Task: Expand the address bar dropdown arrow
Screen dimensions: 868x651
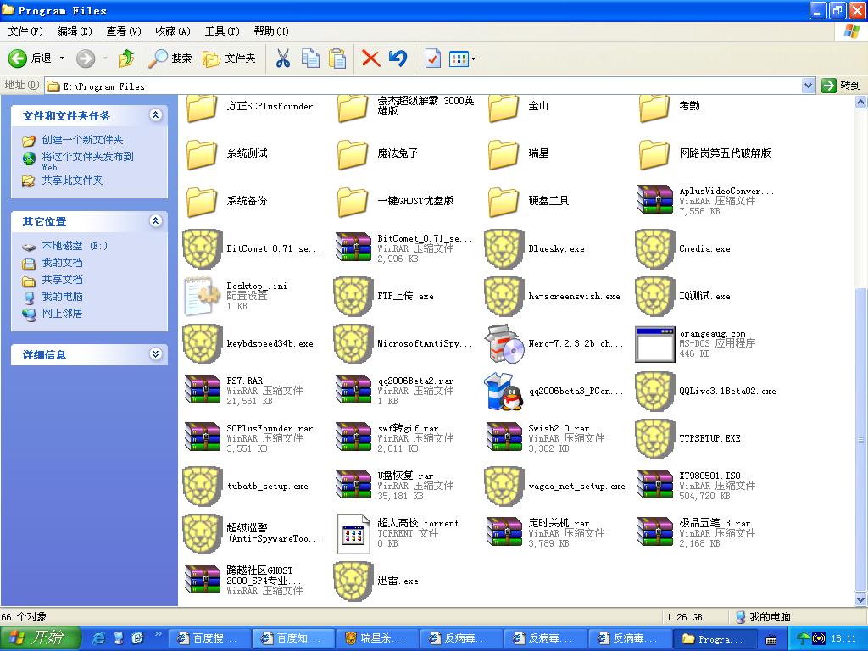Action: click(808, 86)
